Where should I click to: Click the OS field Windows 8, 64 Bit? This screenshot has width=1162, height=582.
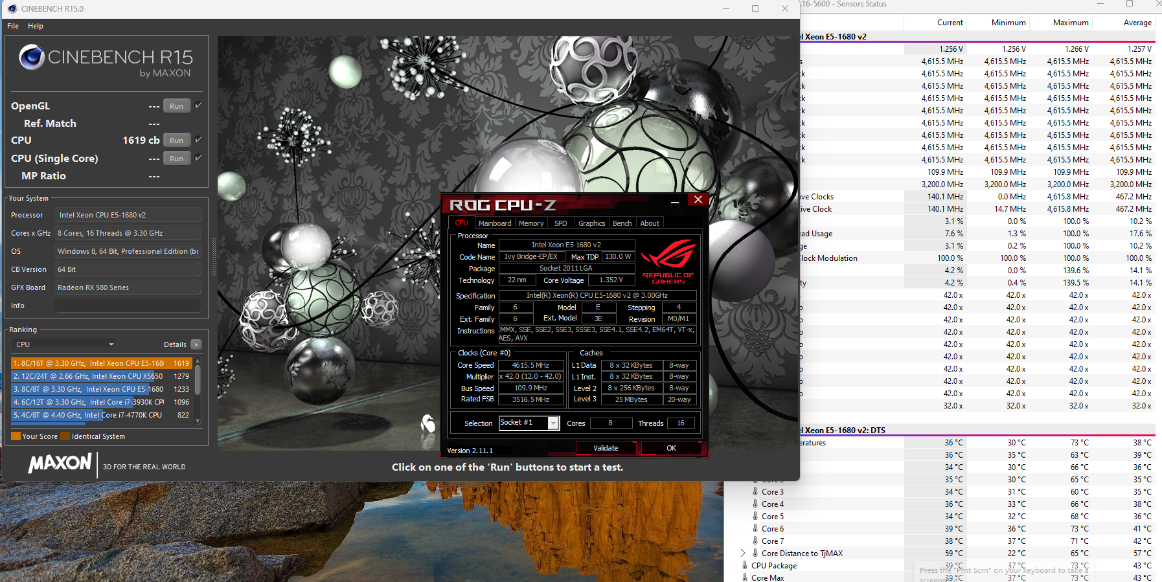pyautogui.click(x=128, y=251)
